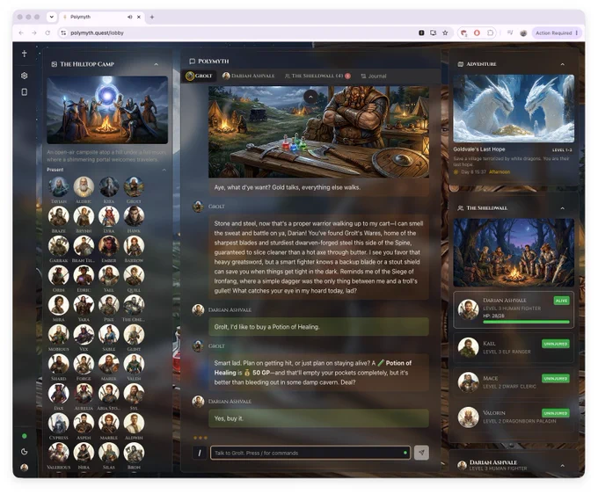Click Quill avatar in Present list
The width and height of the screenshot is (598, 494).
tap(134, 275)
